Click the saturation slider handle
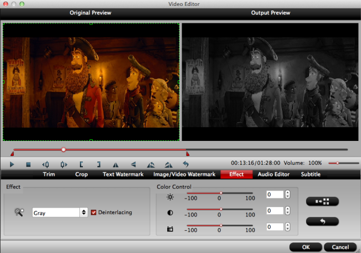 [221, 225]
